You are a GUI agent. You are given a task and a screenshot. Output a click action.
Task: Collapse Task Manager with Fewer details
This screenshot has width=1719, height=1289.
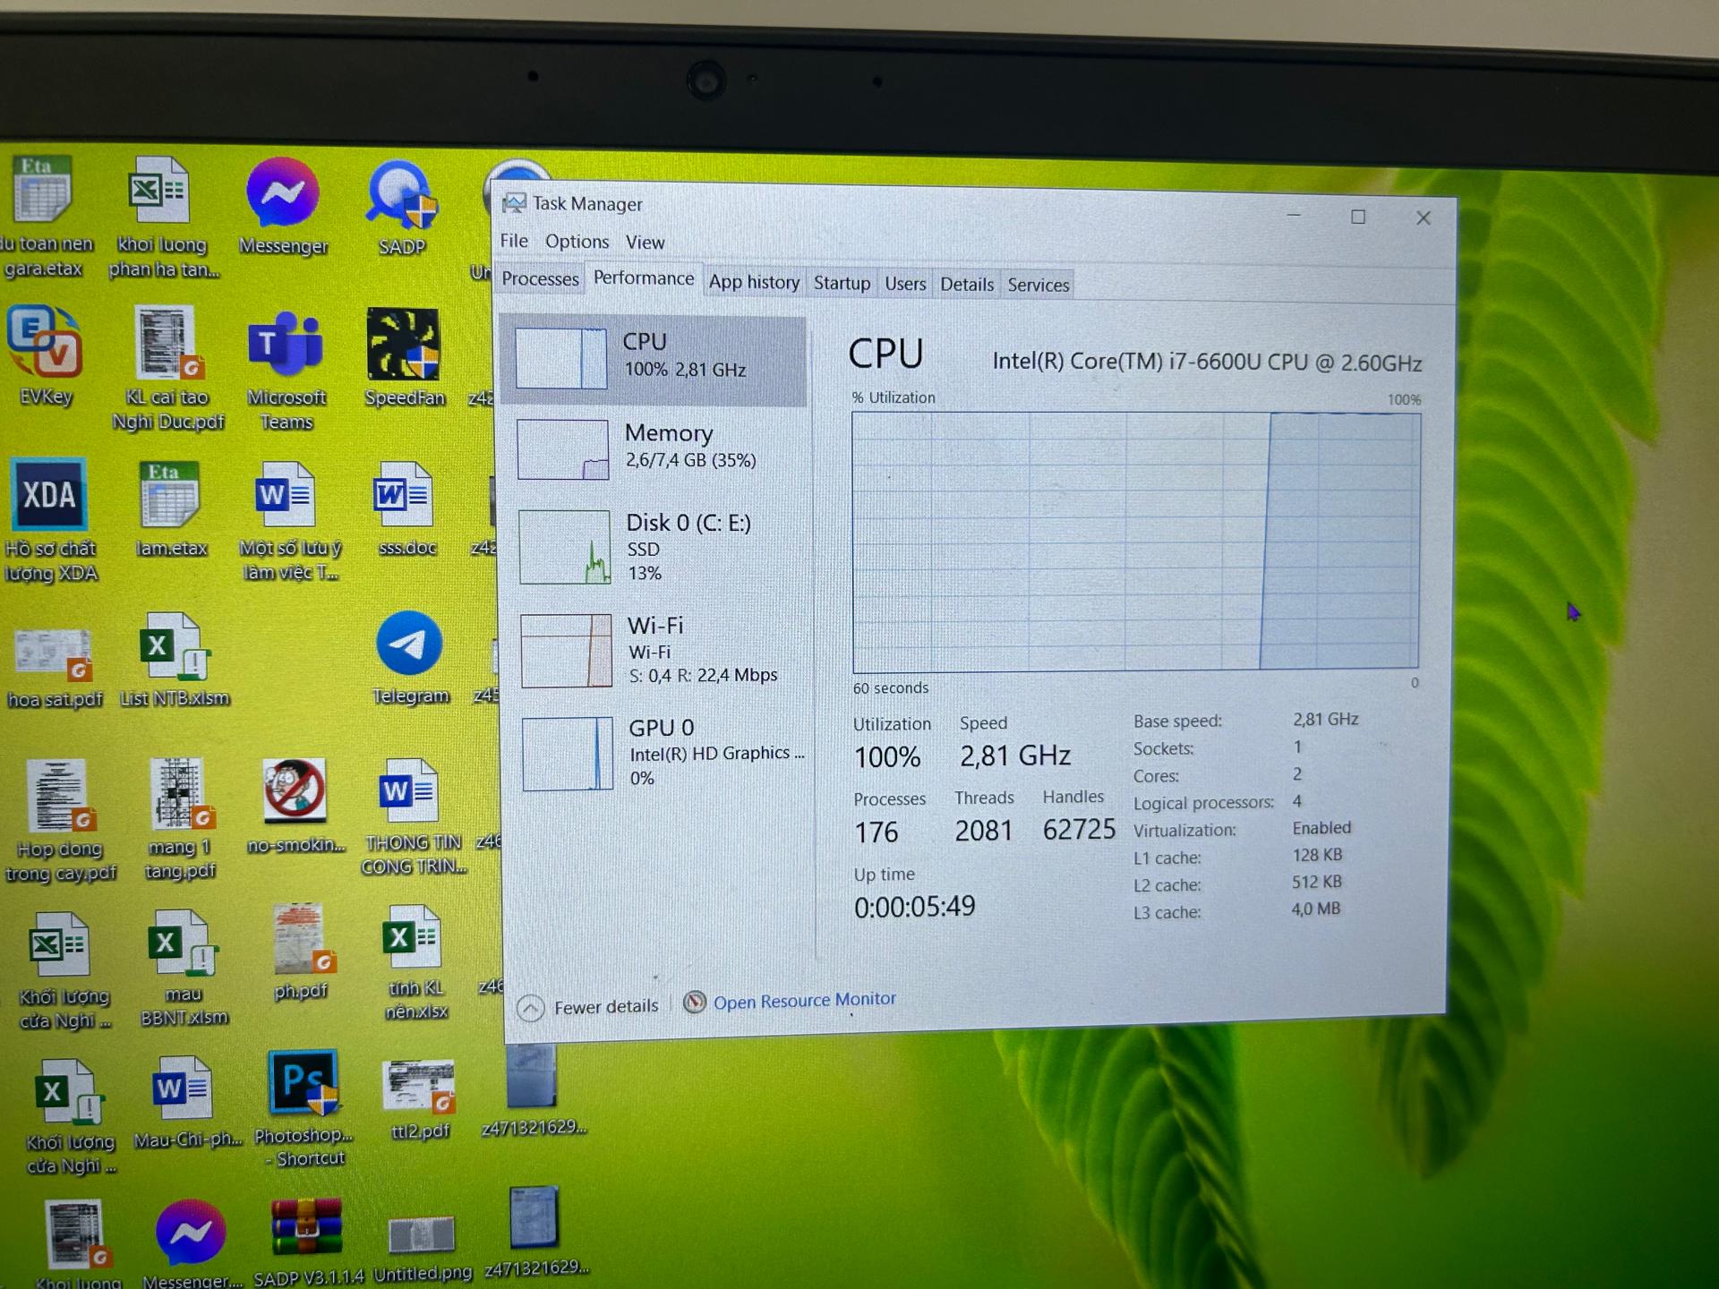point(589,1007)
